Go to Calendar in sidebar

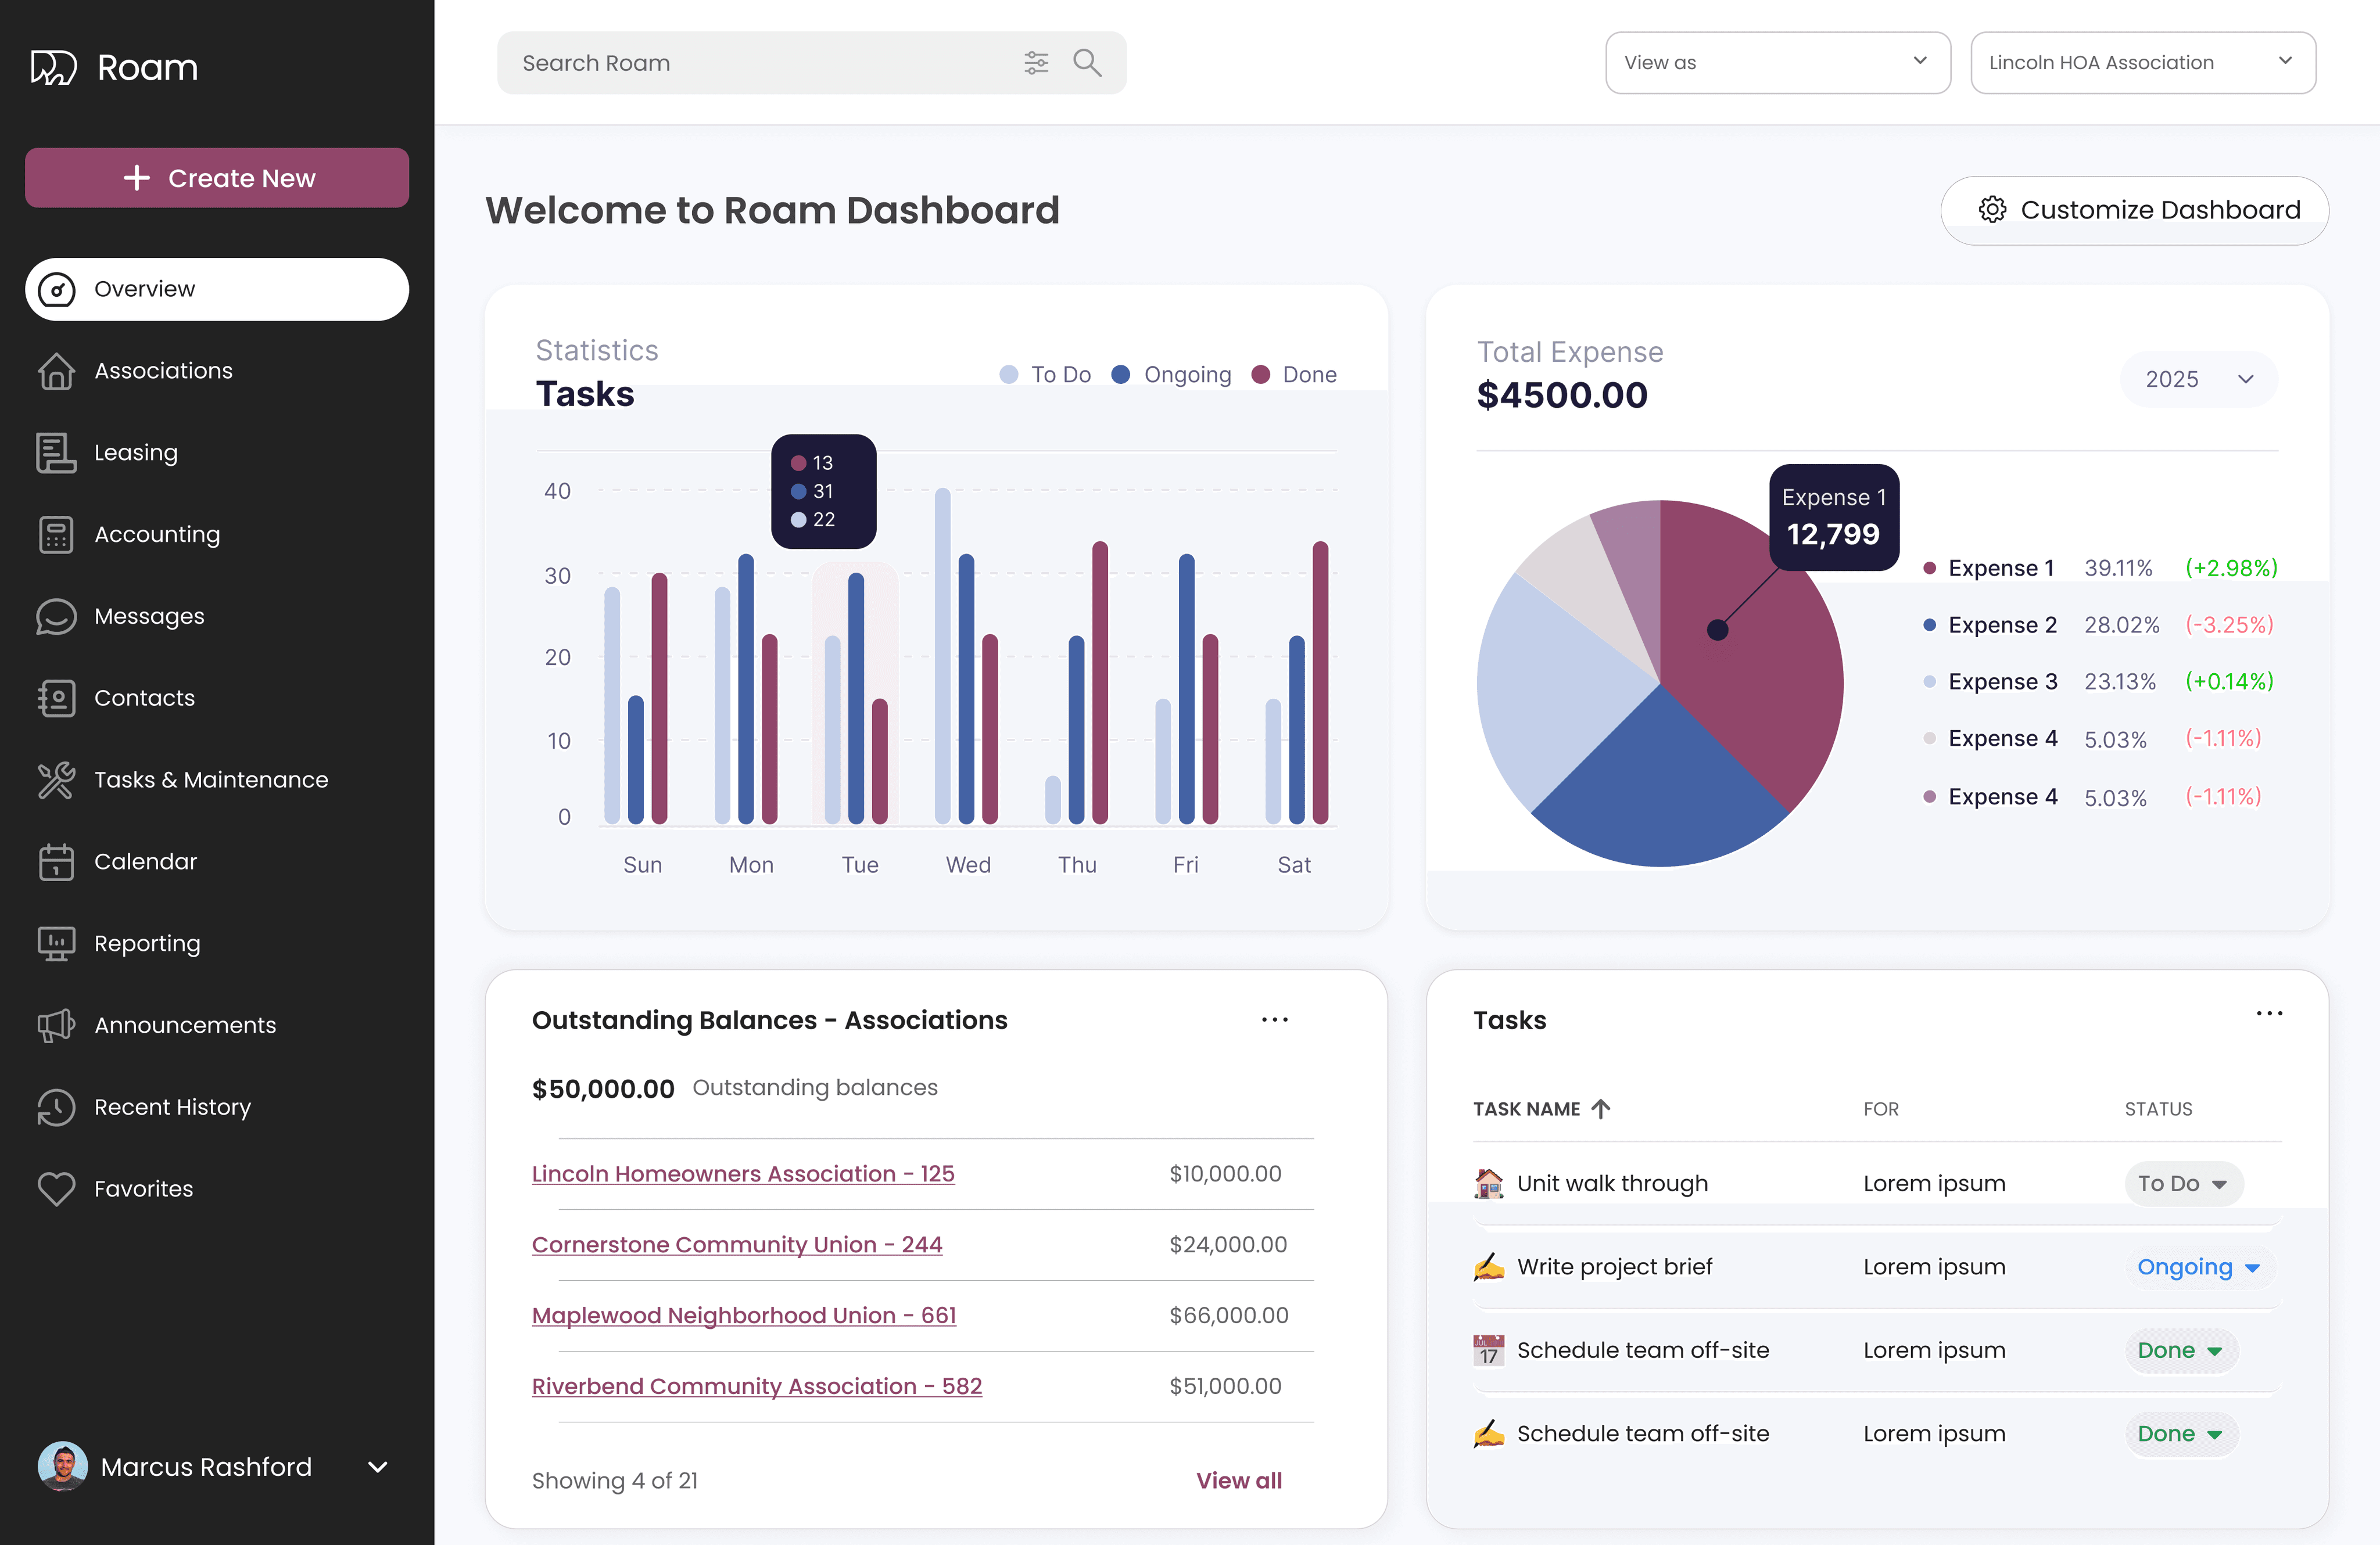(145, 861)
